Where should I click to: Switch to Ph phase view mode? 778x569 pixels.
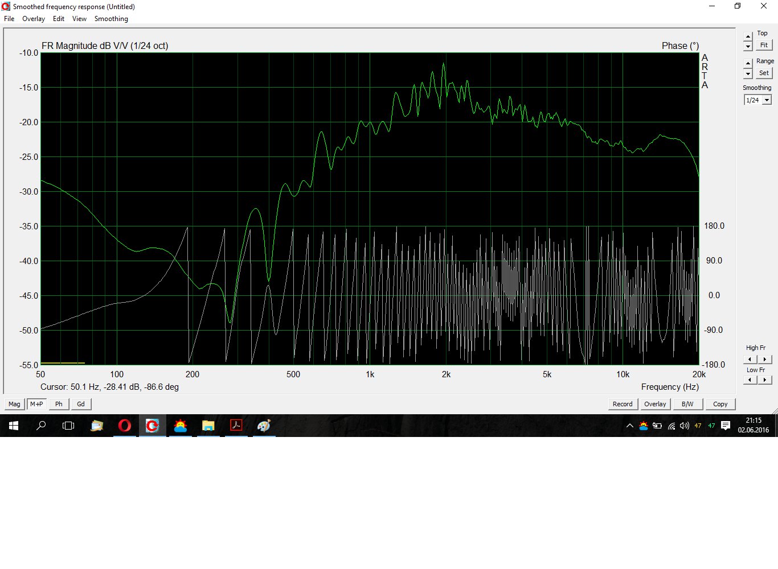tap(59, 404)
